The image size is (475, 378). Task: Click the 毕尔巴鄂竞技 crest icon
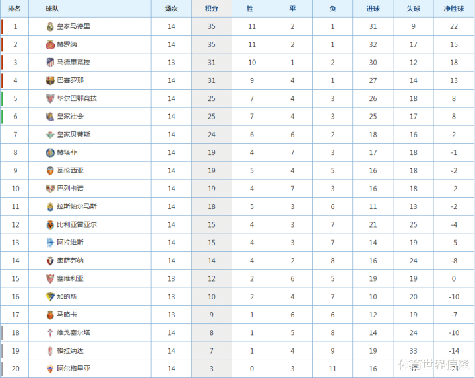click(50, 98)
